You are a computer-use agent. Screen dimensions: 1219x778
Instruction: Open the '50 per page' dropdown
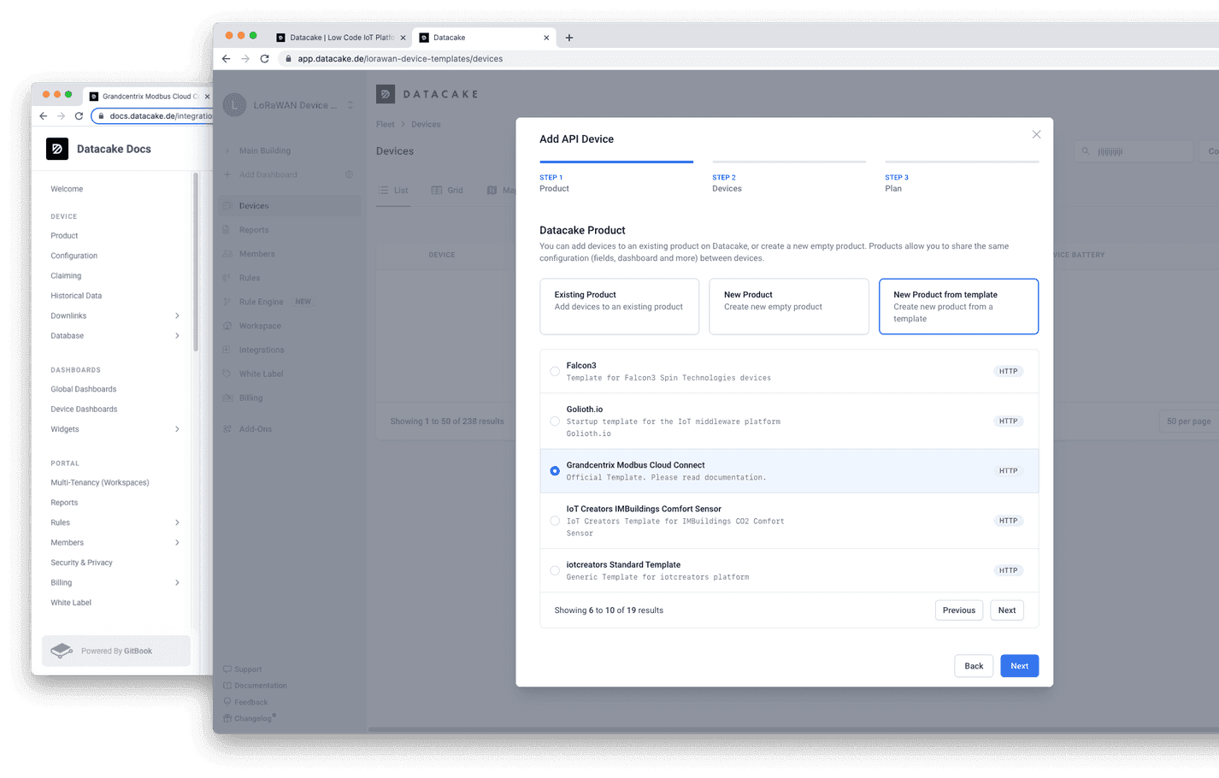coord(1188,421)
